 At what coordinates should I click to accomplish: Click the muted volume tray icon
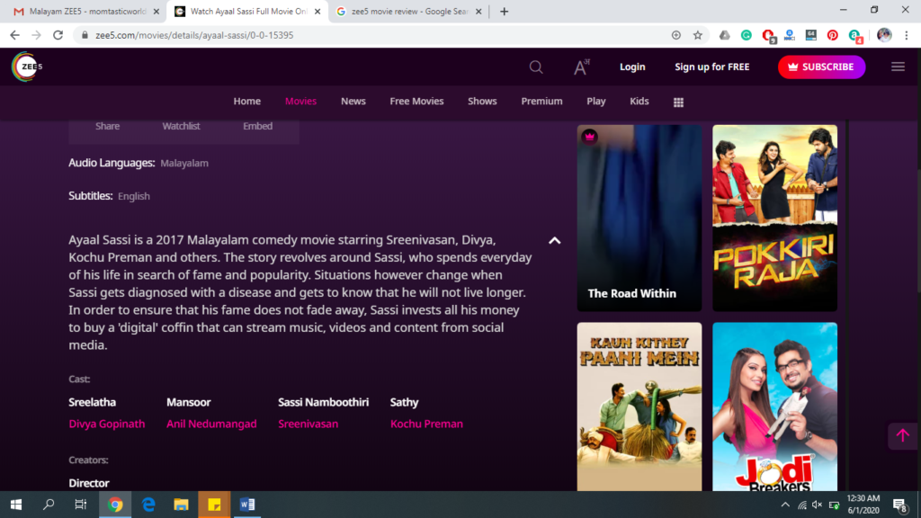[817, 505]
